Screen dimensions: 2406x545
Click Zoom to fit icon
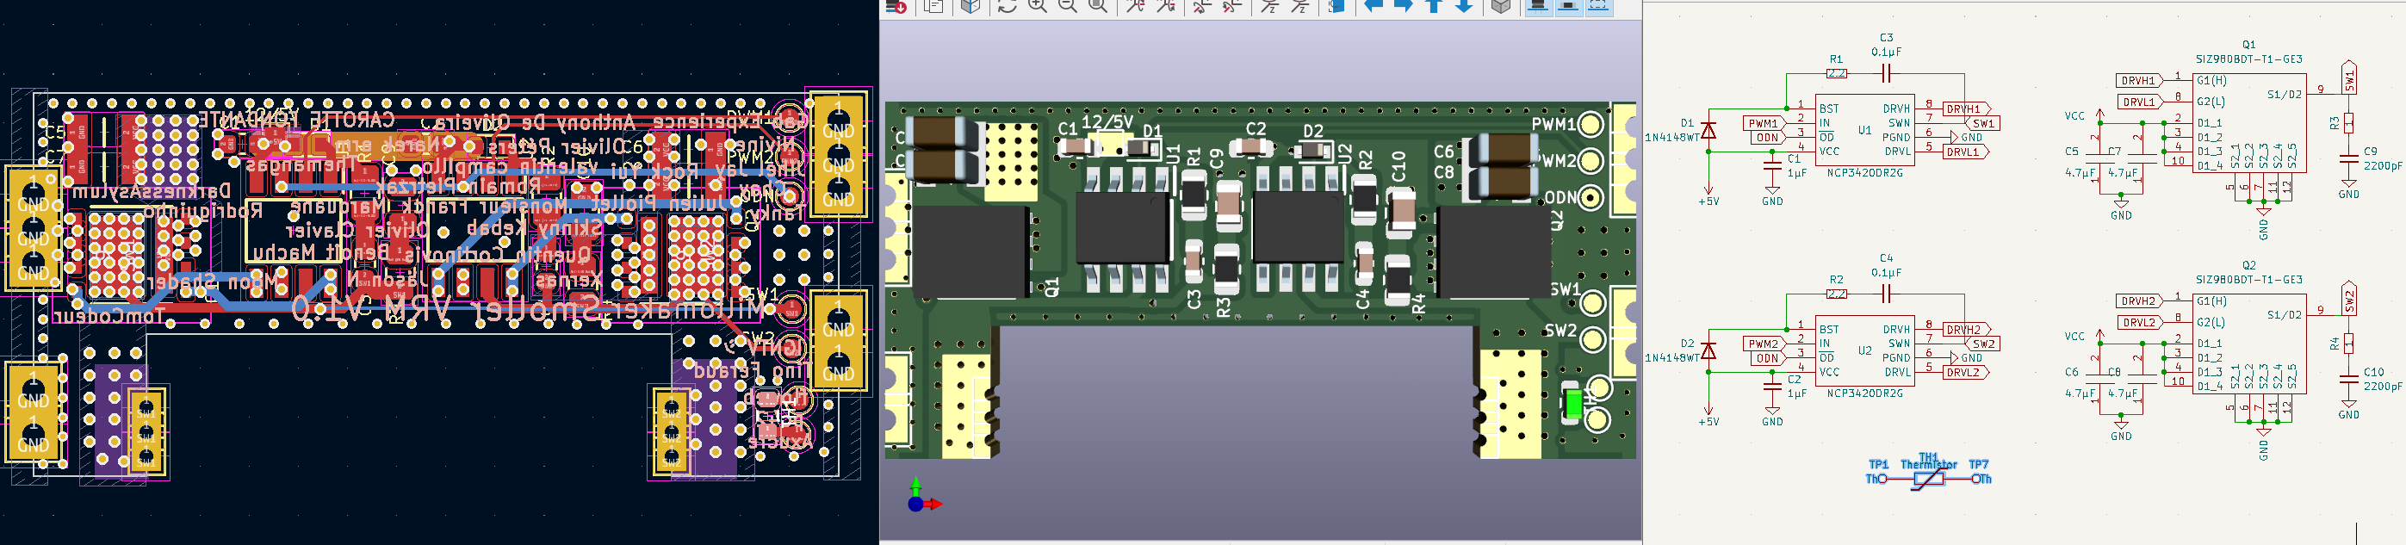coord(1099,6)
